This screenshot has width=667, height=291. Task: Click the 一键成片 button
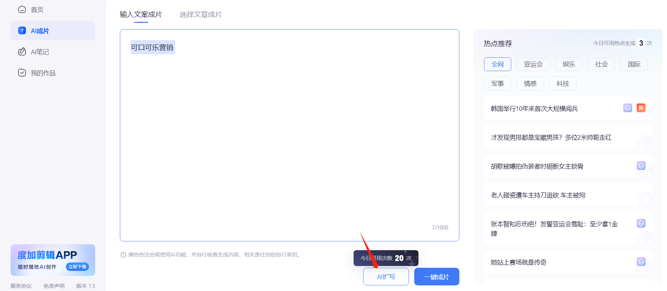tap(436, 277)
